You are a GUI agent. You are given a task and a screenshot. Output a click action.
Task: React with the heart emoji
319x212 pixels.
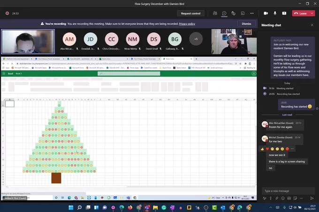267,149
